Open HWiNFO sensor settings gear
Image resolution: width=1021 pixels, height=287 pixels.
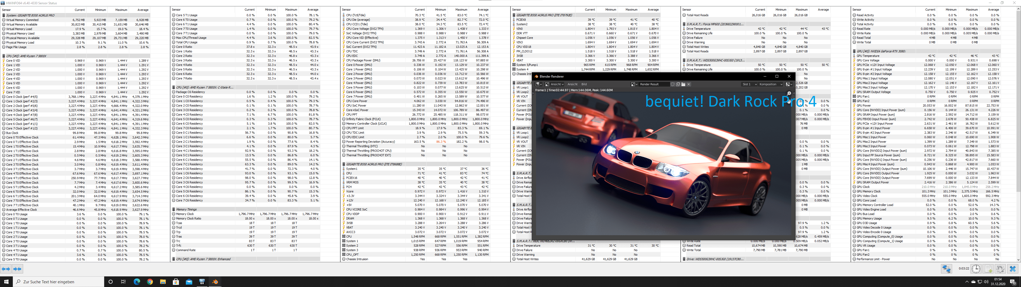1000,269
